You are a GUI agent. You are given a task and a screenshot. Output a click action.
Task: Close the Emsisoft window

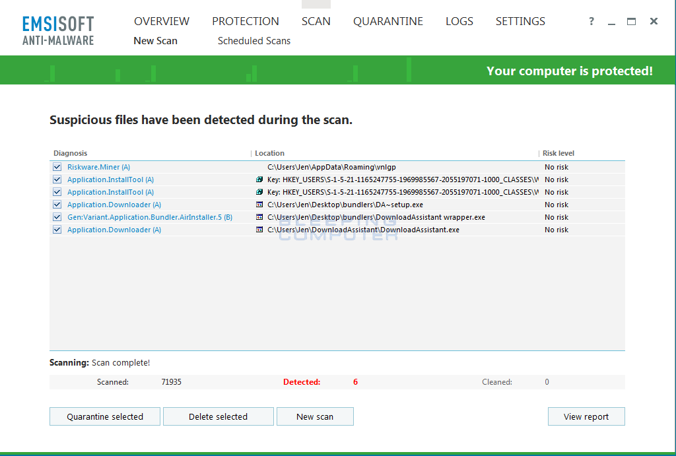pos(654,21)
